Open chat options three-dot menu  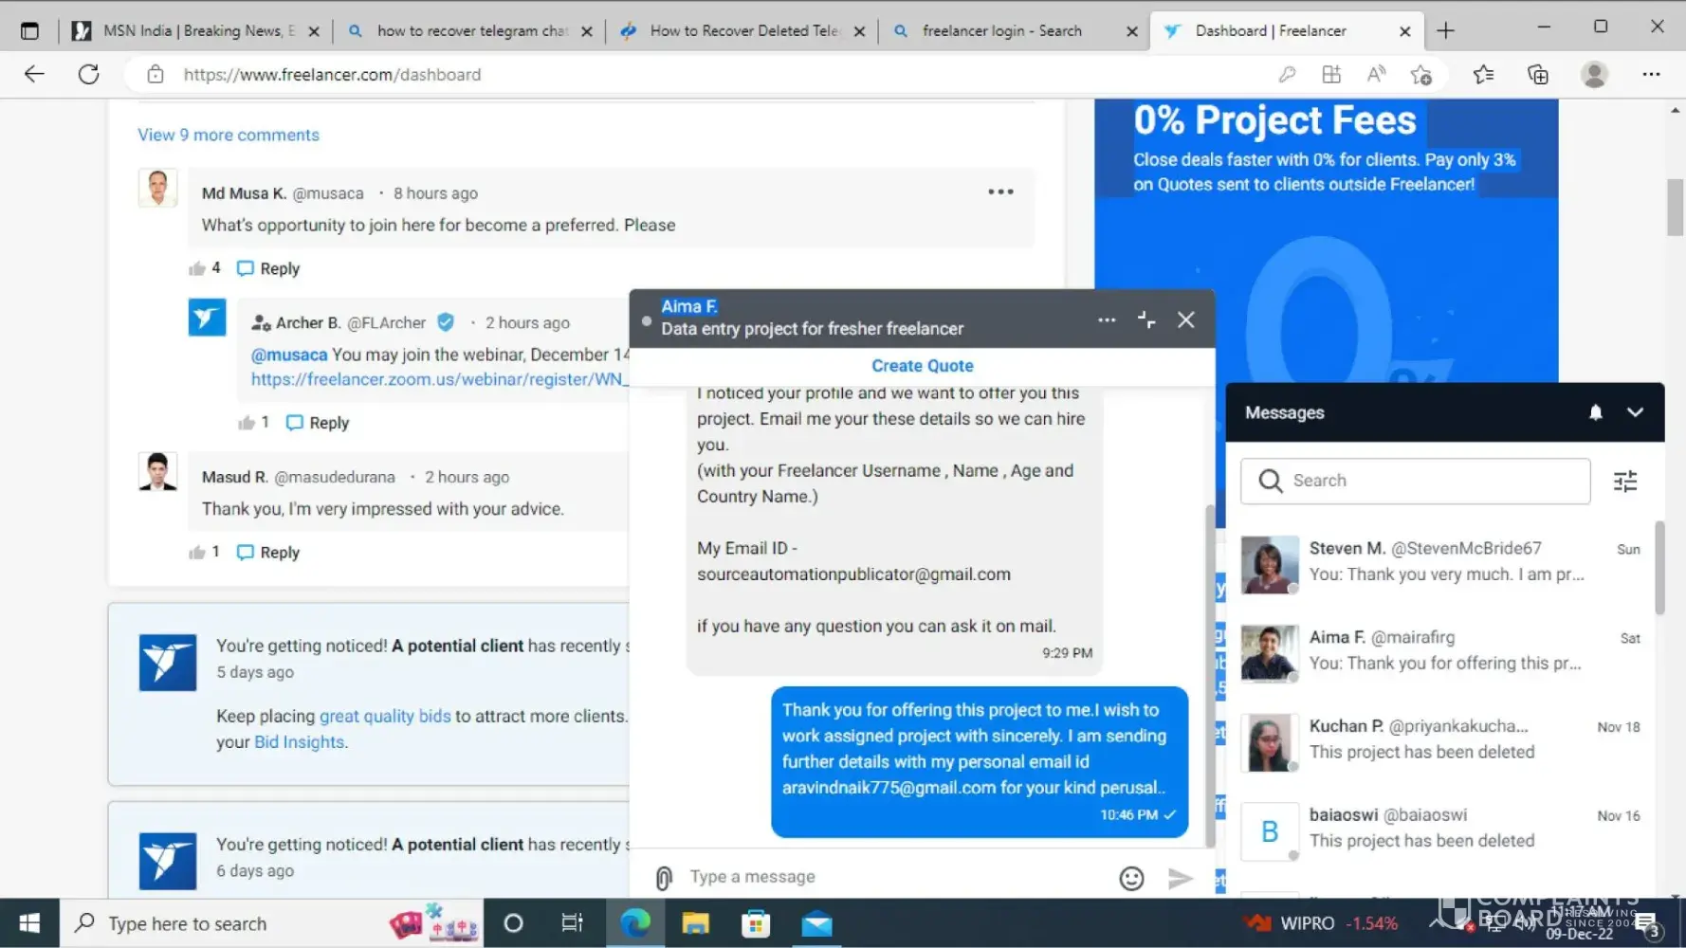(x=1107, y=320)
